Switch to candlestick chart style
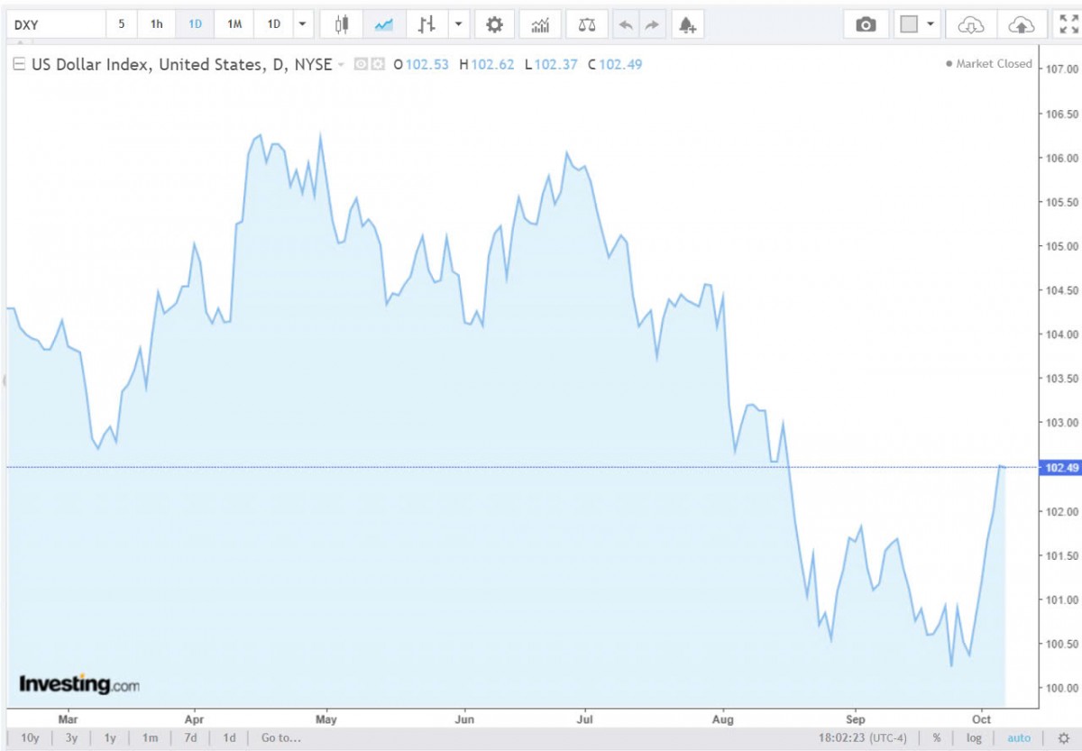The height and width of the screenshot is (751, 1082). 344,24
